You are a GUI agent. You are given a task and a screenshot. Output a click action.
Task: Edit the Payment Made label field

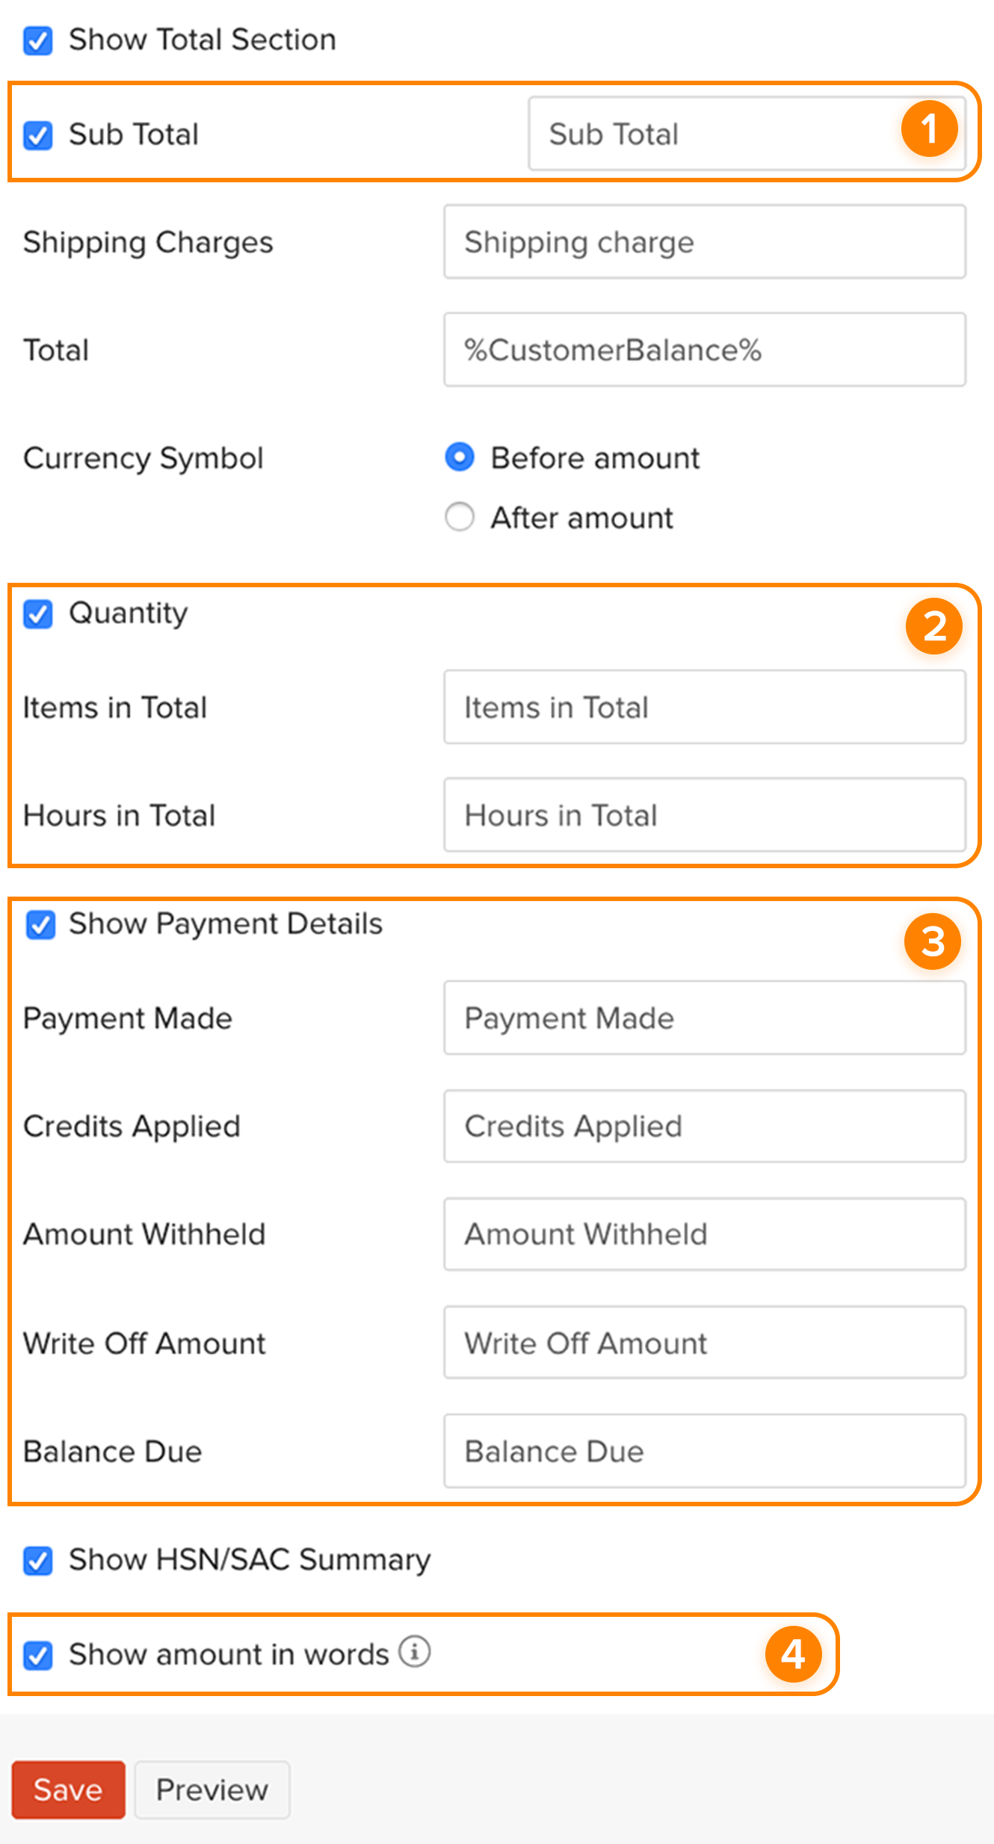click(x=704, y=1018)
